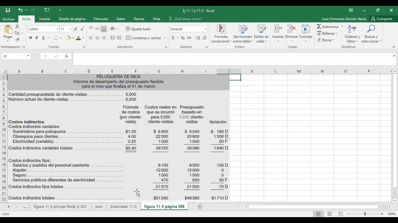The image size is (398, 223).
Task: Undo the last action
Action: click(20, 10)
